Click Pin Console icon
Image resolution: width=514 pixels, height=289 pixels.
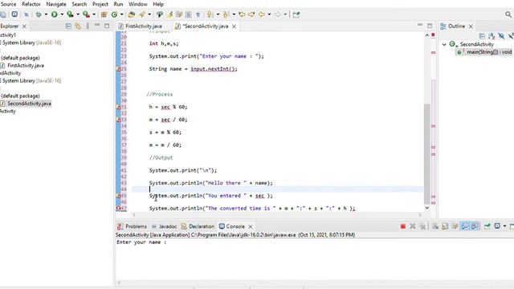pyautogui.click(x=487, y=226)
